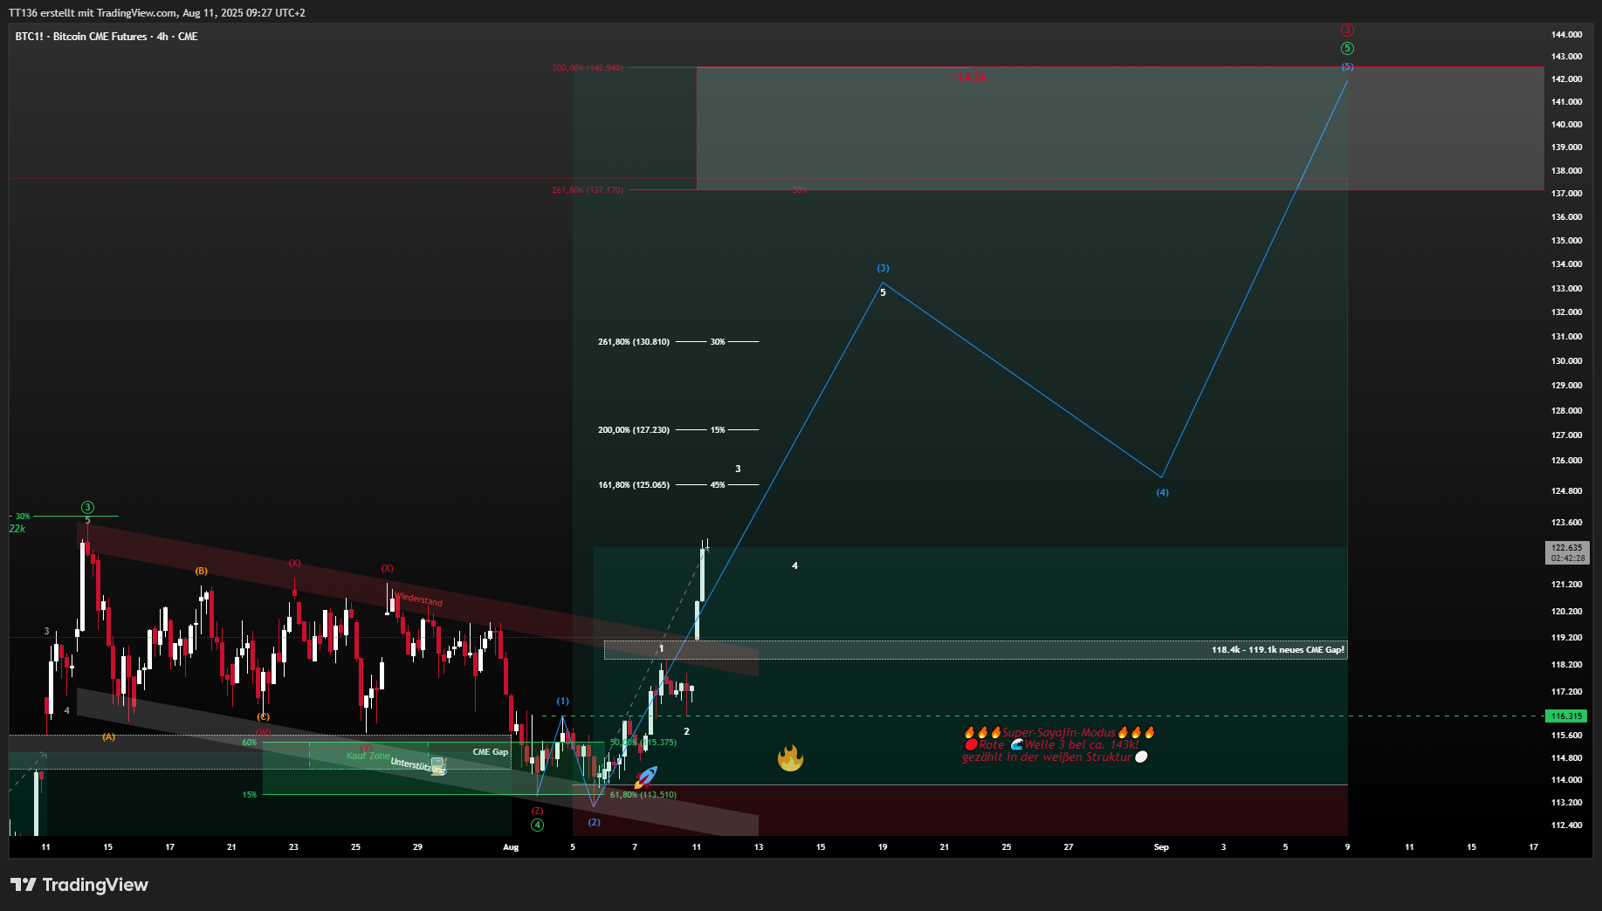This screenshot has height=911, width=1602.
Task: Select the green circled 3 wave marker
Action: click(87, 507)
